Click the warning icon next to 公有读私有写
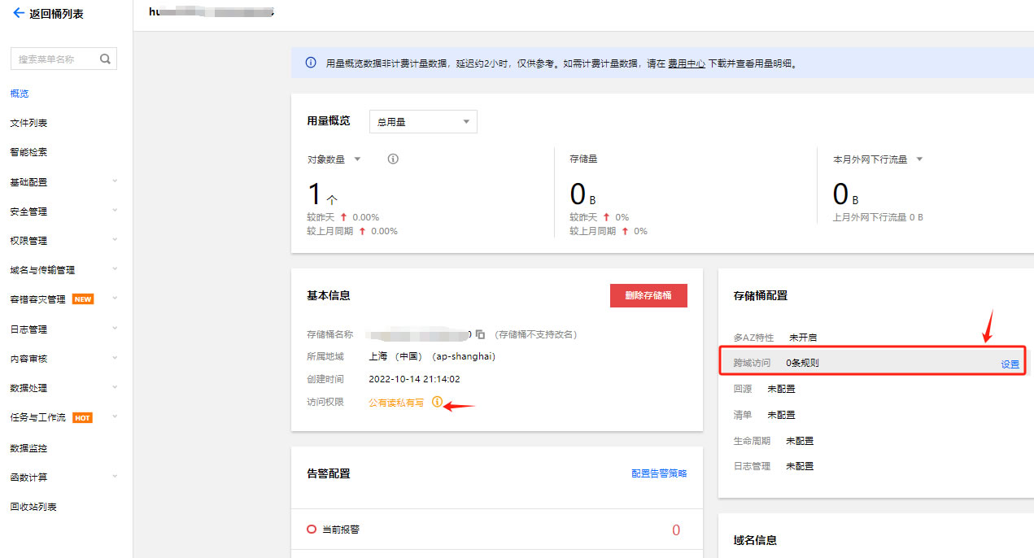1034x558 pixels. point(437,402)
